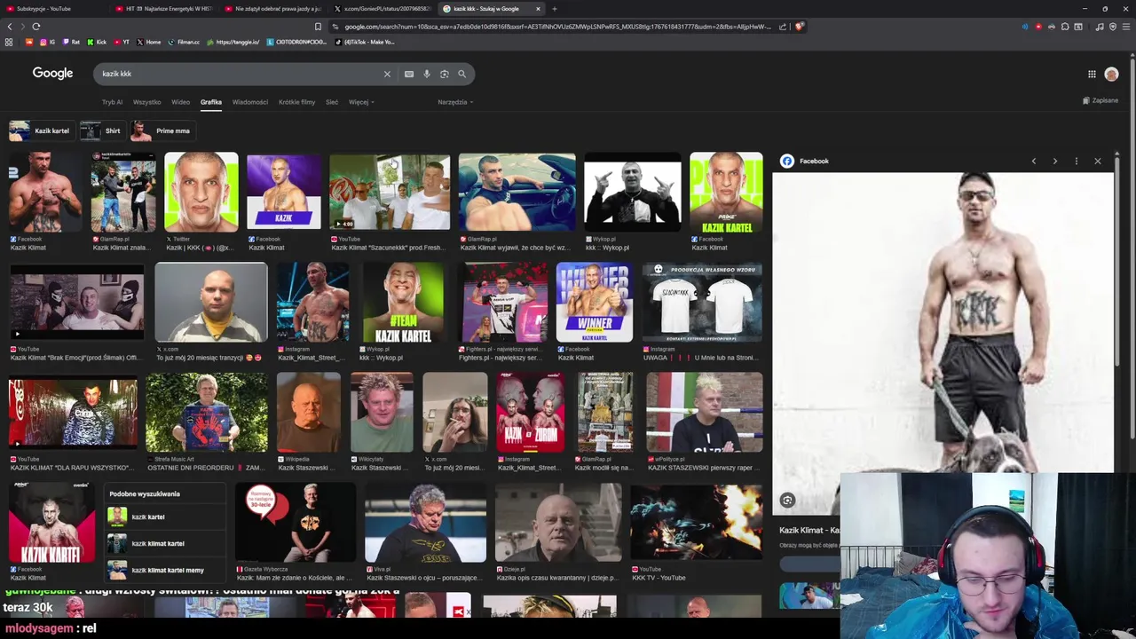Switch to the Krótkie filmy tab
The image size is (1136, 639).
coord(296,102)
